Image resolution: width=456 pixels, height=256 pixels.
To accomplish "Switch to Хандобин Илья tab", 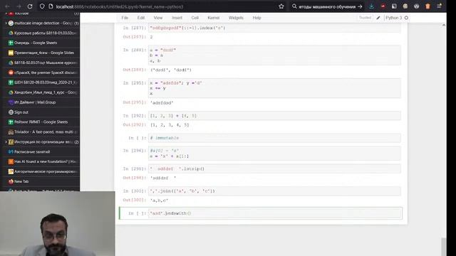I will 43,92.
